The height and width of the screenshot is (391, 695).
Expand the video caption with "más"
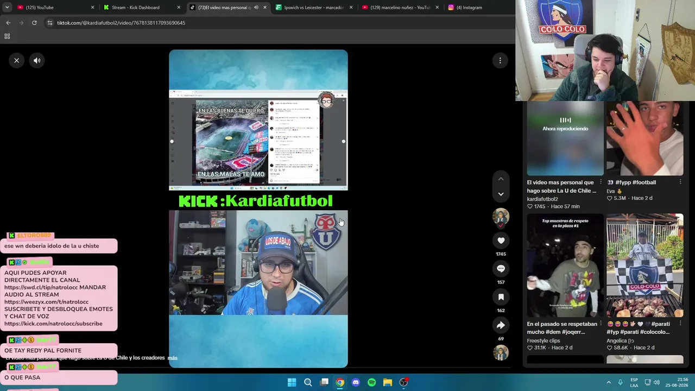pos(173,358)
